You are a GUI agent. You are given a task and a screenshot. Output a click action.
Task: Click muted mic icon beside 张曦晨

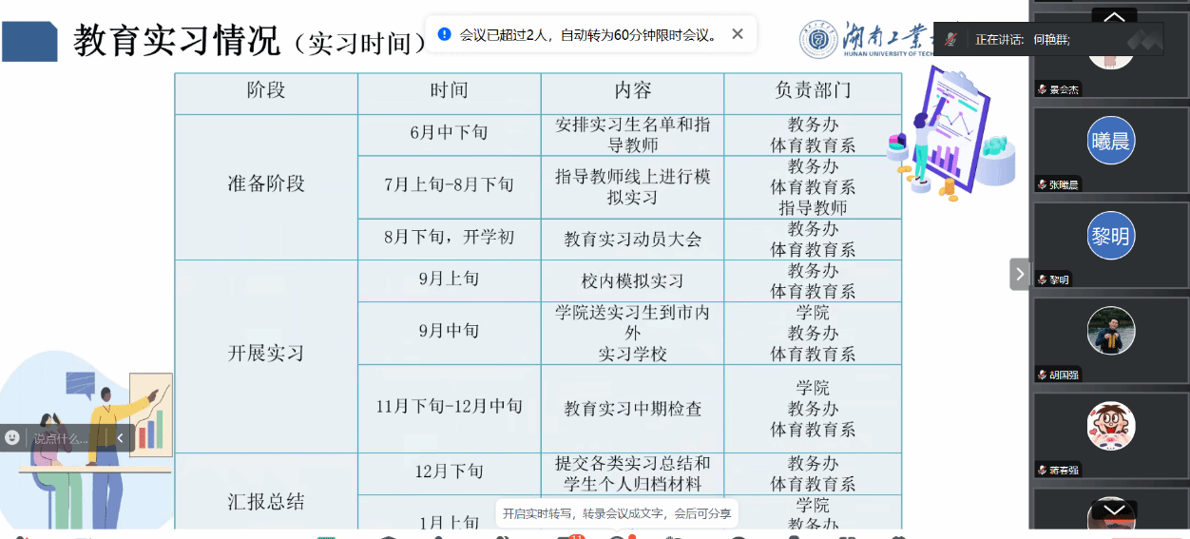pyautogui.click(x=1043, y=184)
